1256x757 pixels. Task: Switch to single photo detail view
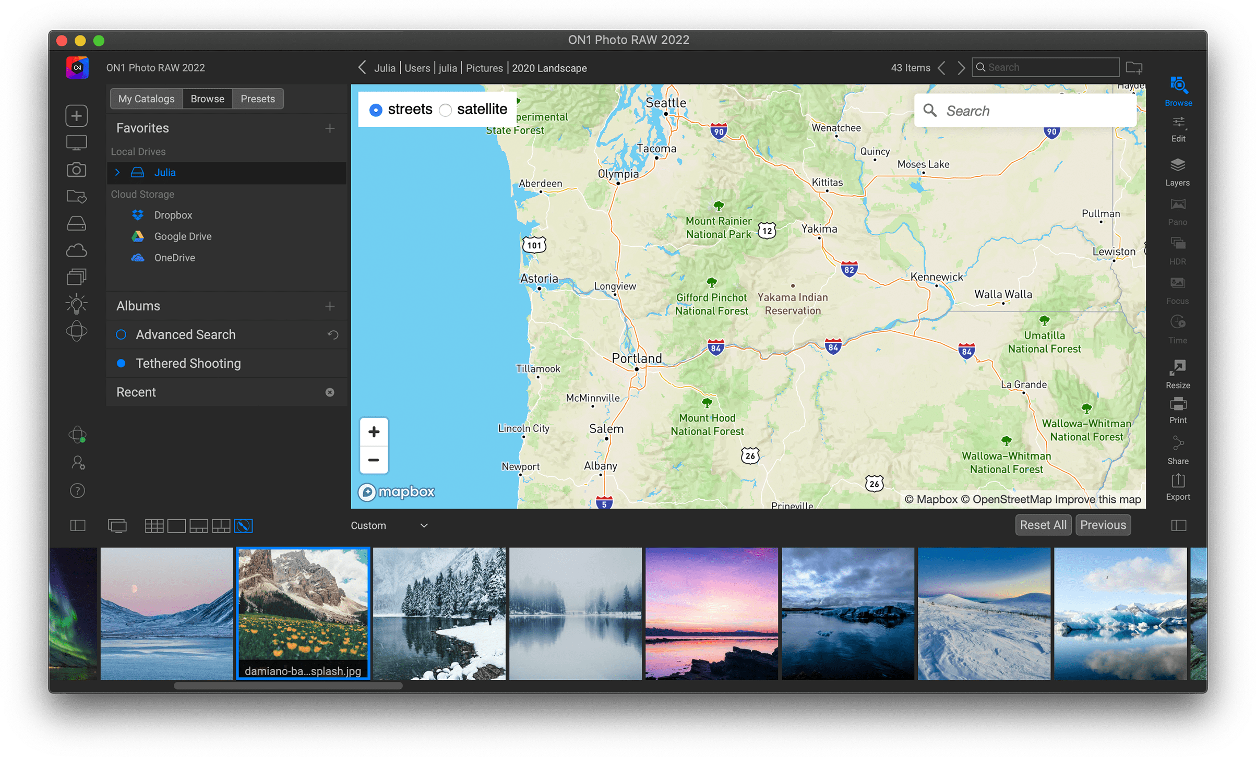click(176, 525)
